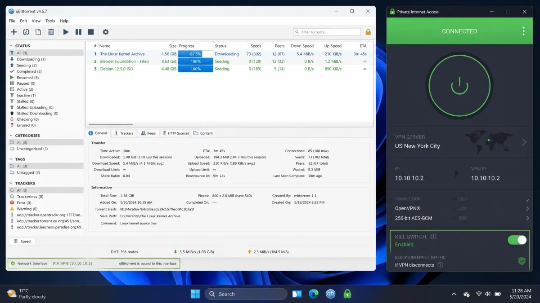Expand the OpenVPN connection chevron
The image size is (540, 303).
[x=527, y=209]
